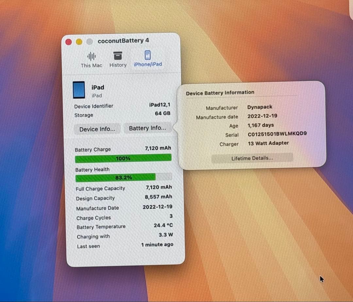Click the bold iPad device name
This screenshot has width=353, height=302.
(x=98, y=87)
